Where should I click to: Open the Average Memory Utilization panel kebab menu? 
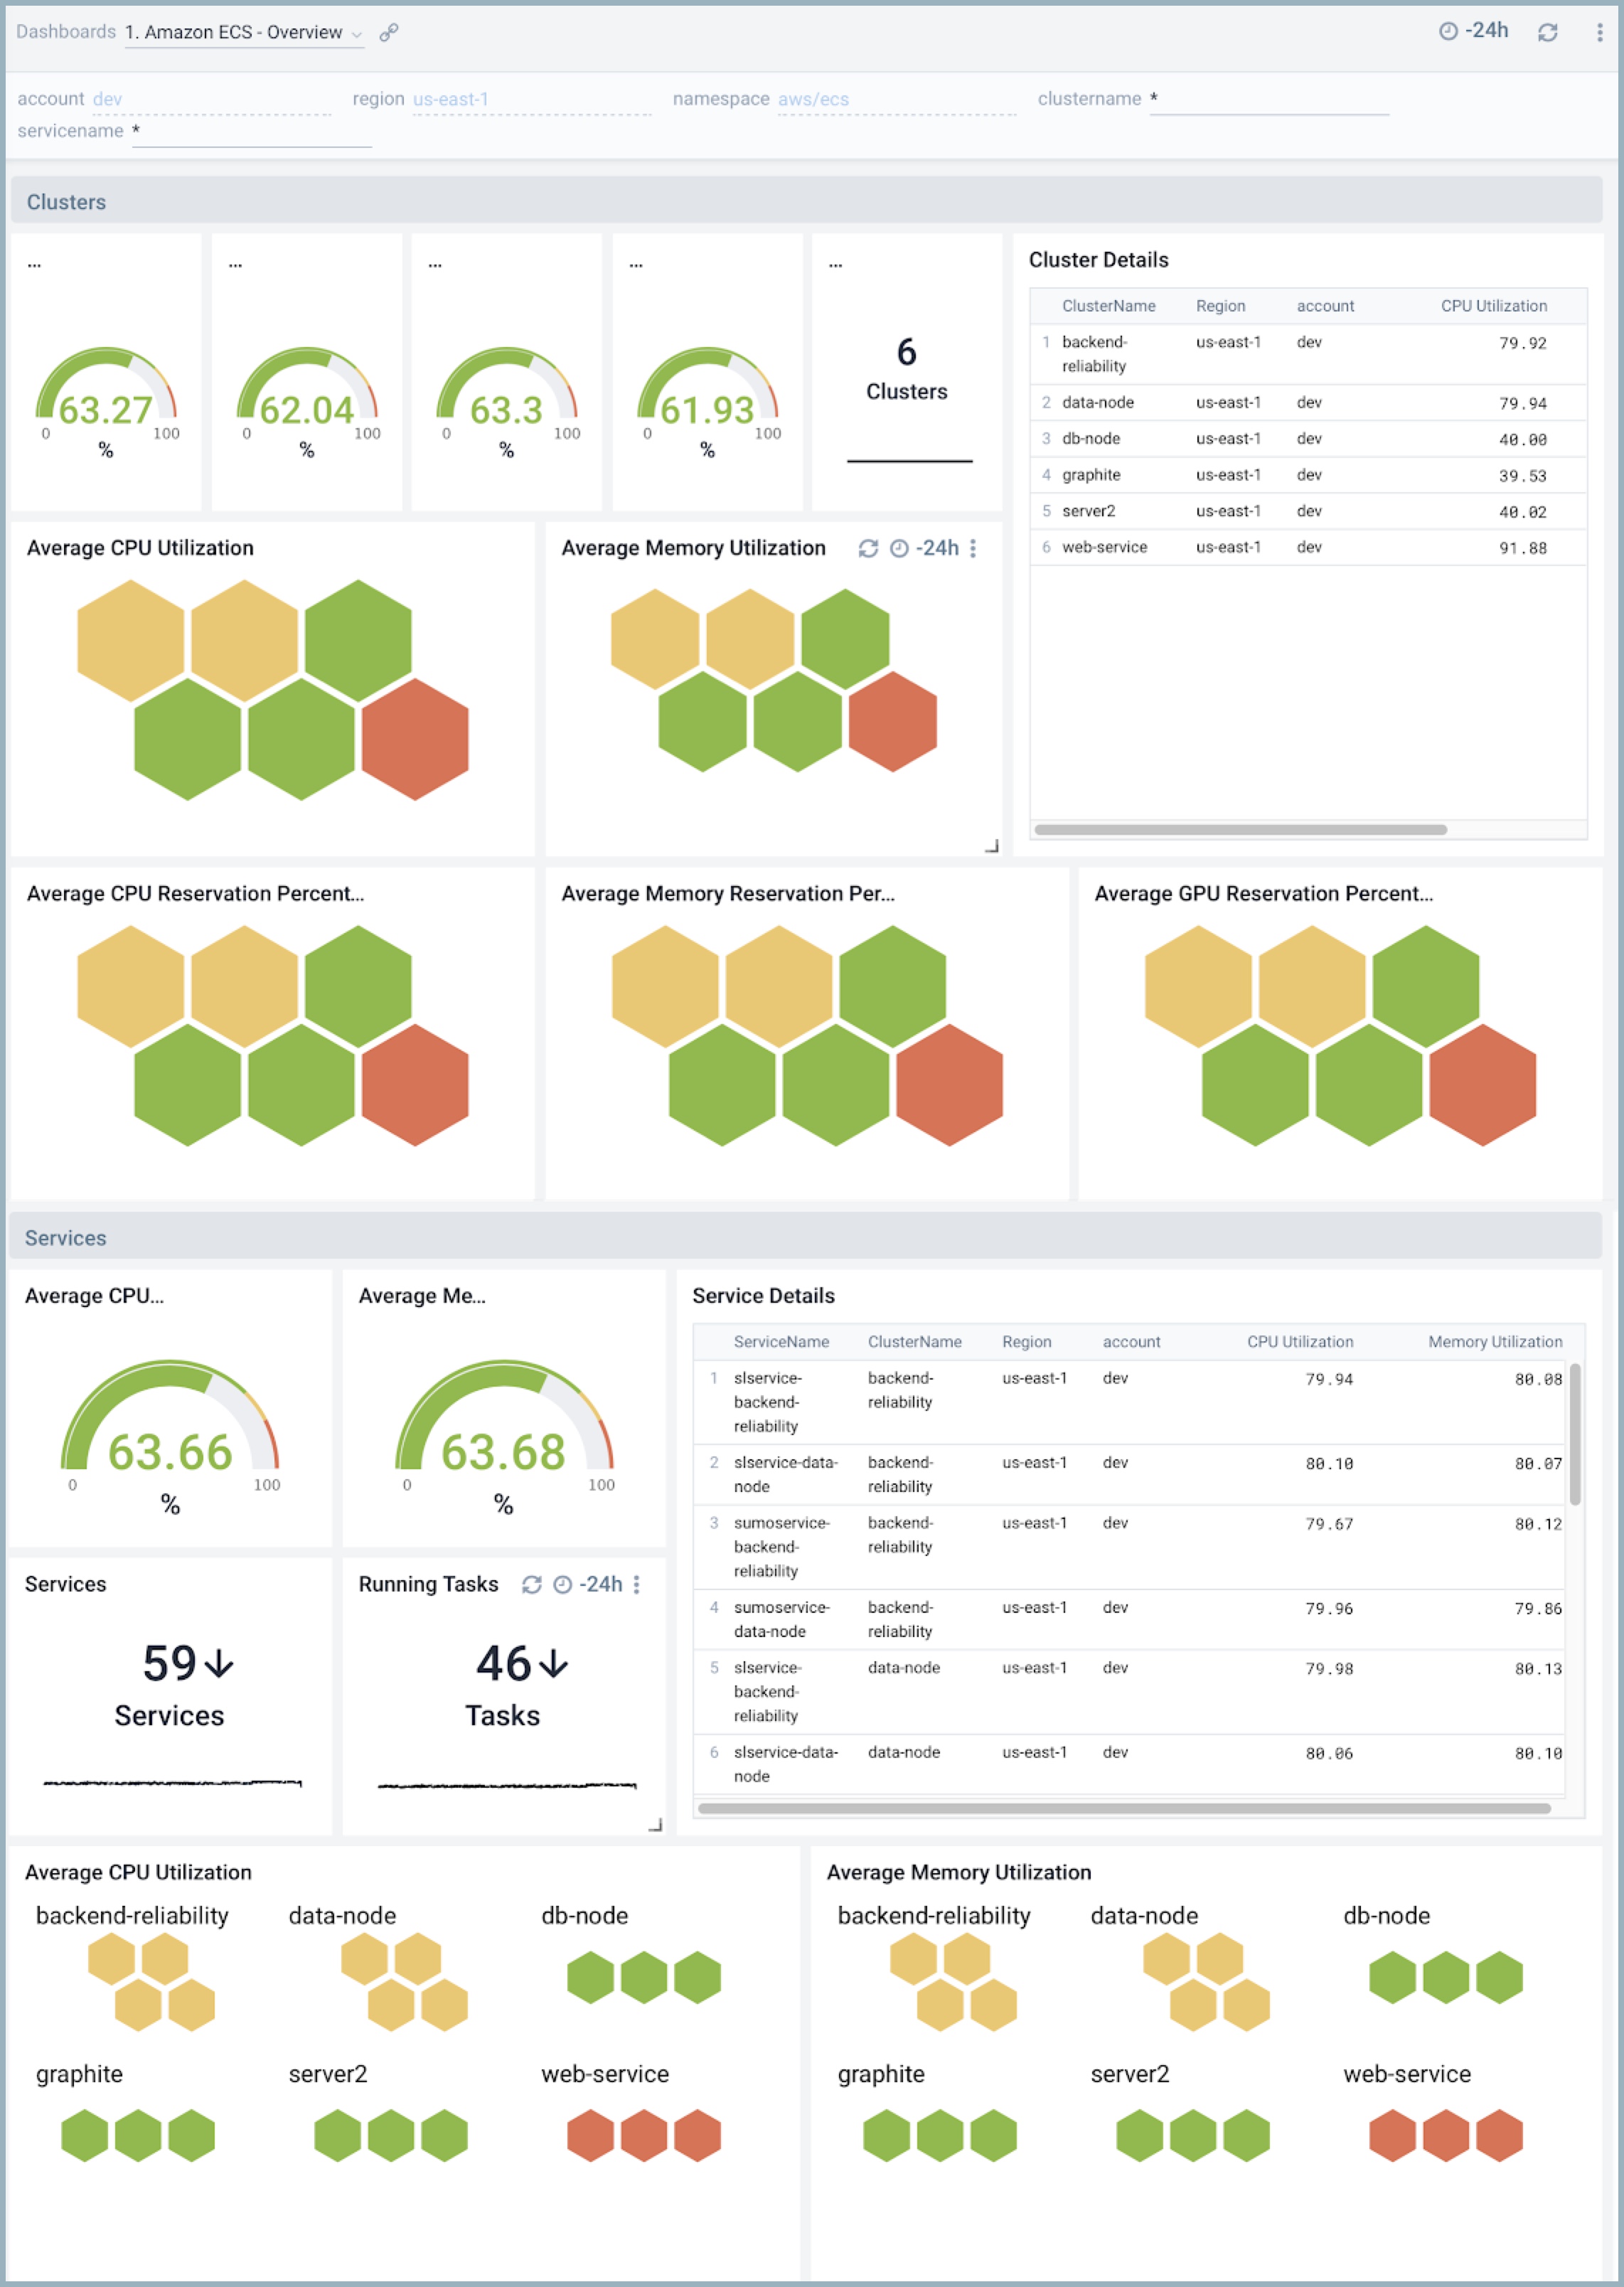click(974, 549)
